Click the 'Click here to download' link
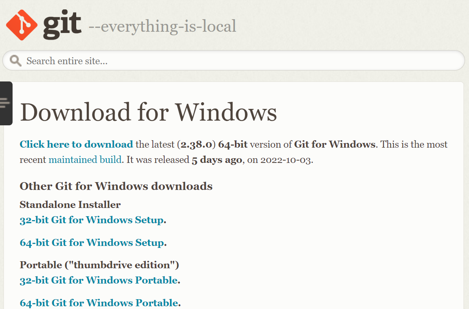Viewport: 469px width, 309px height. 76,145
